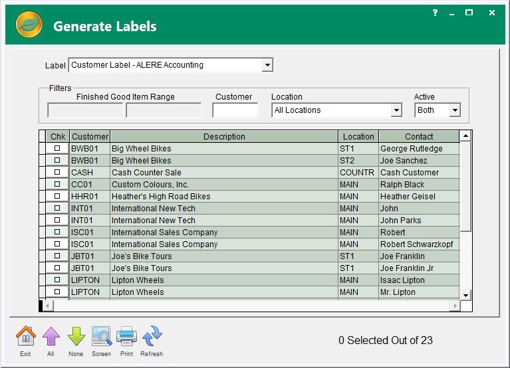This screenshot has width=510, height=368.
Task: Click the Refresh arrows icon
Action: 152,336
